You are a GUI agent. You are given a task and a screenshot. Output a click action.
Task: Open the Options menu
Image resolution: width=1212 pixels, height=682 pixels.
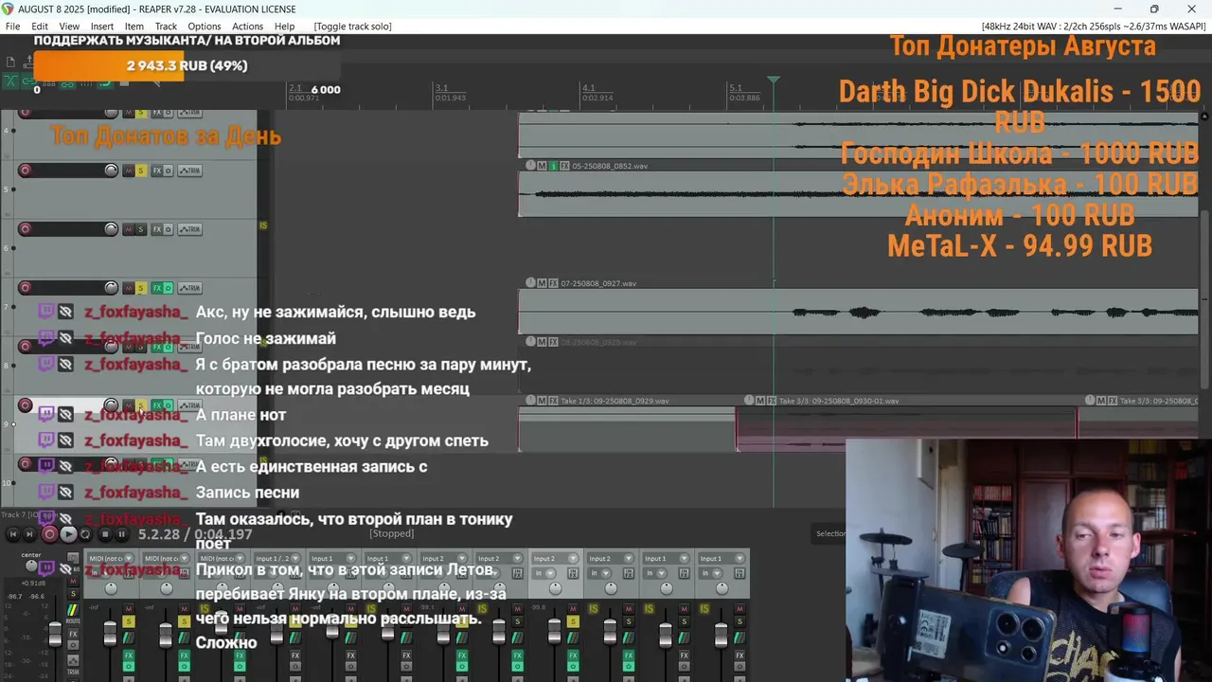click(x=204, y=27)
